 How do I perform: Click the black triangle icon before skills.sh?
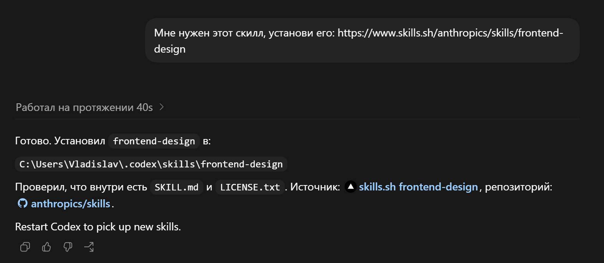pos(350,187)
